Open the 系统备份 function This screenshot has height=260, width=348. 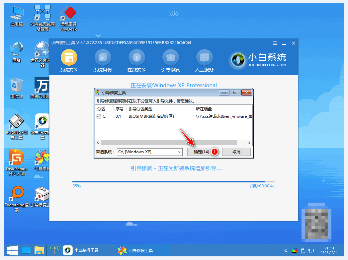103,60
